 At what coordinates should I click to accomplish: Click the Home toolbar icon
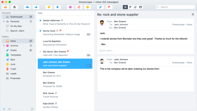(x=14, y=7)
